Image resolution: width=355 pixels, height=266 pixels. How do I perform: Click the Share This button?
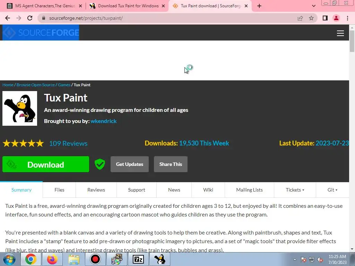click(171, 164)
